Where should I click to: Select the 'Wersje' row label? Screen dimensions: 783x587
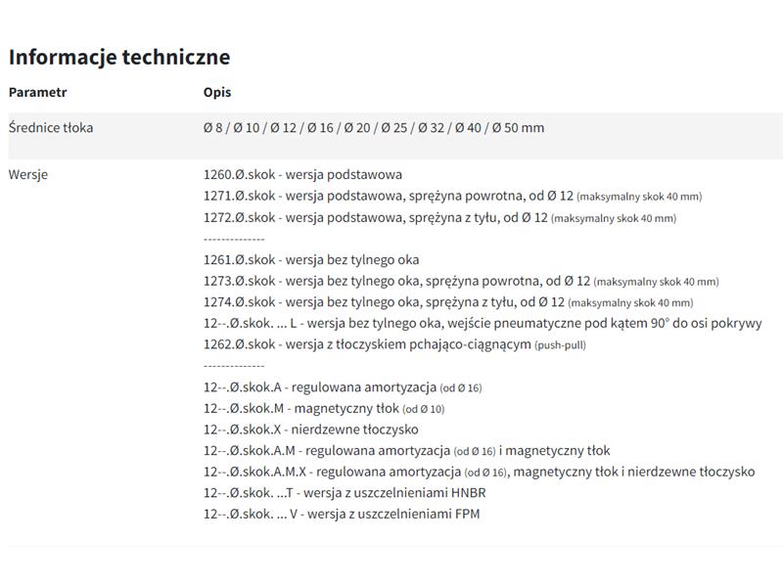28,175
